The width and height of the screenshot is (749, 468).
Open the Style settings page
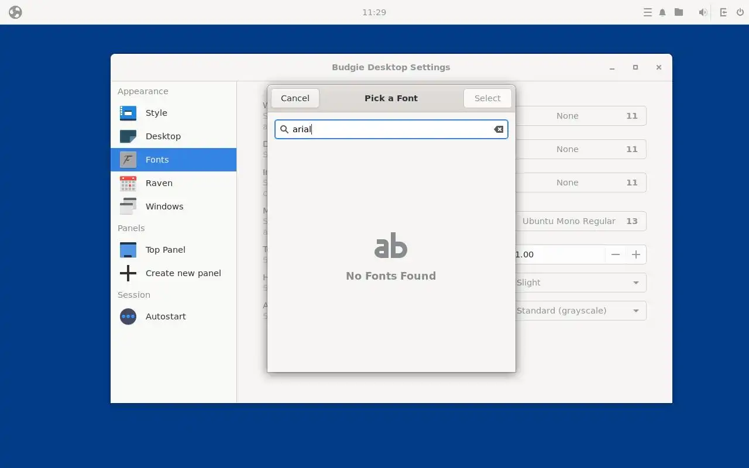[173, 113]
